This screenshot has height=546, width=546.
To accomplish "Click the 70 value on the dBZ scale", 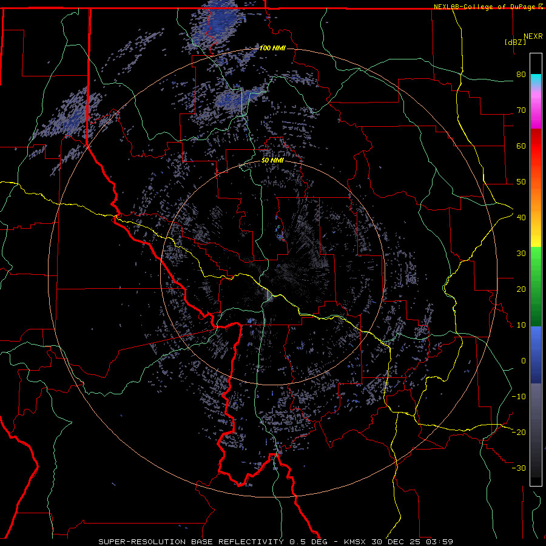I will click(521, 110).
